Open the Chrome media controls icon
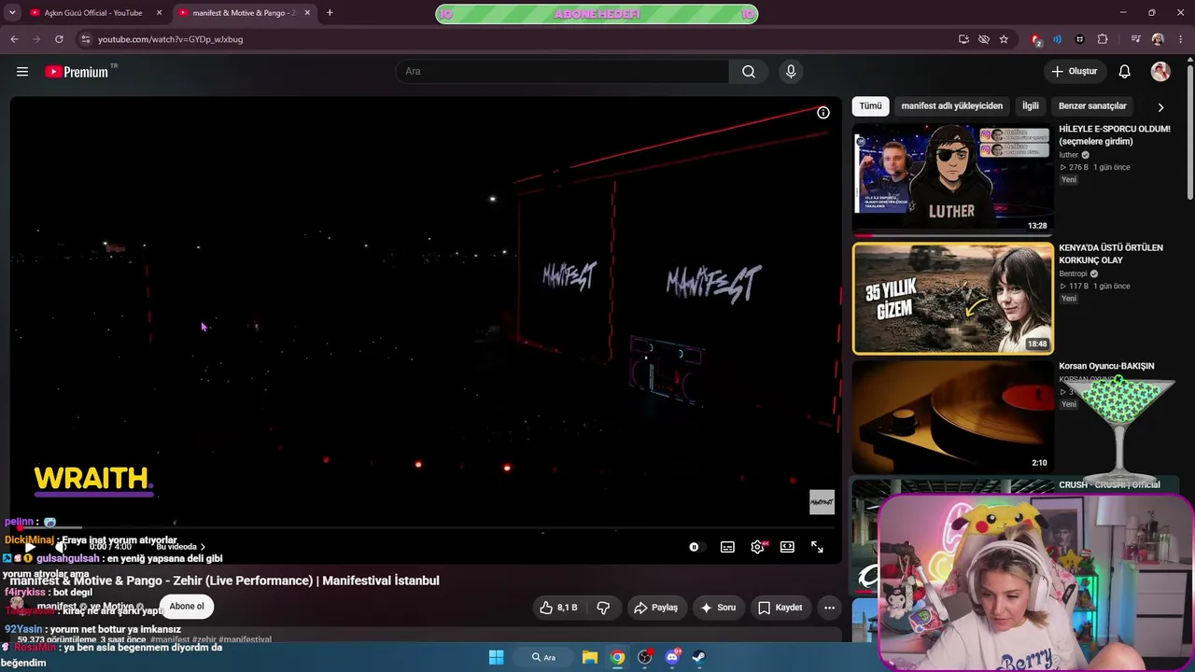Image resolution: width=1195 pixels, height=672 pixels. click(1135, 39)
